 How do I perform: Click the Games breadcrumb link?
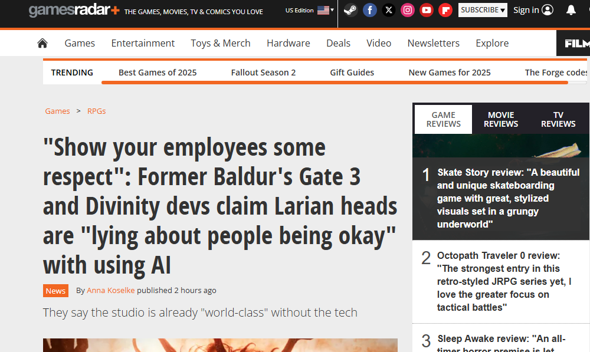point(58,111)
